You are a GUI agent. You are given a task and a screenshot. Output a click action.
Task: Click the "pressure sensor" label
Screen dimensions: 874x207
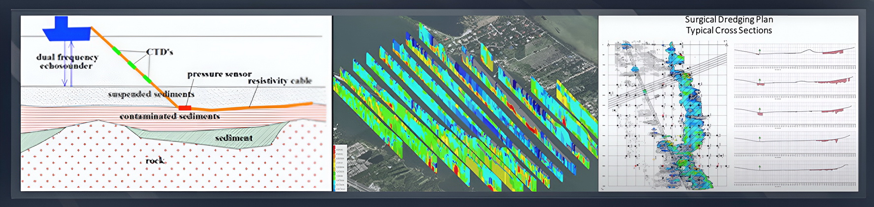(219, 74)
